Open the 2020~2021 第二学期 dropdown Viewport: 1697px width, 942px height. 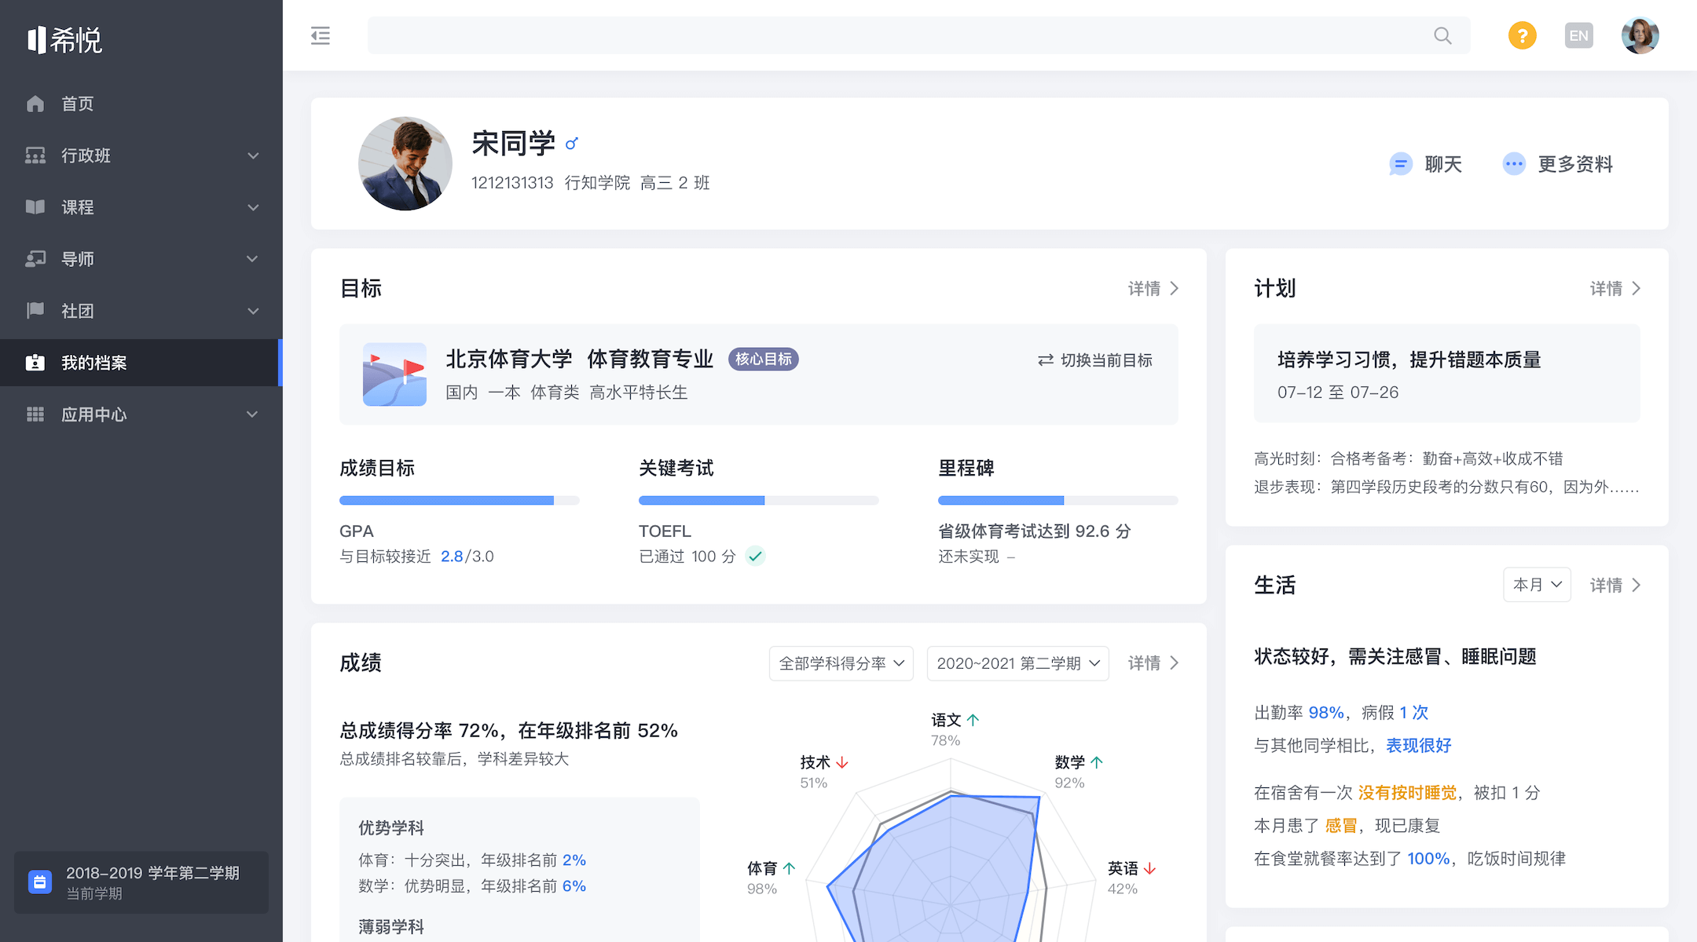click(1017, 663)
